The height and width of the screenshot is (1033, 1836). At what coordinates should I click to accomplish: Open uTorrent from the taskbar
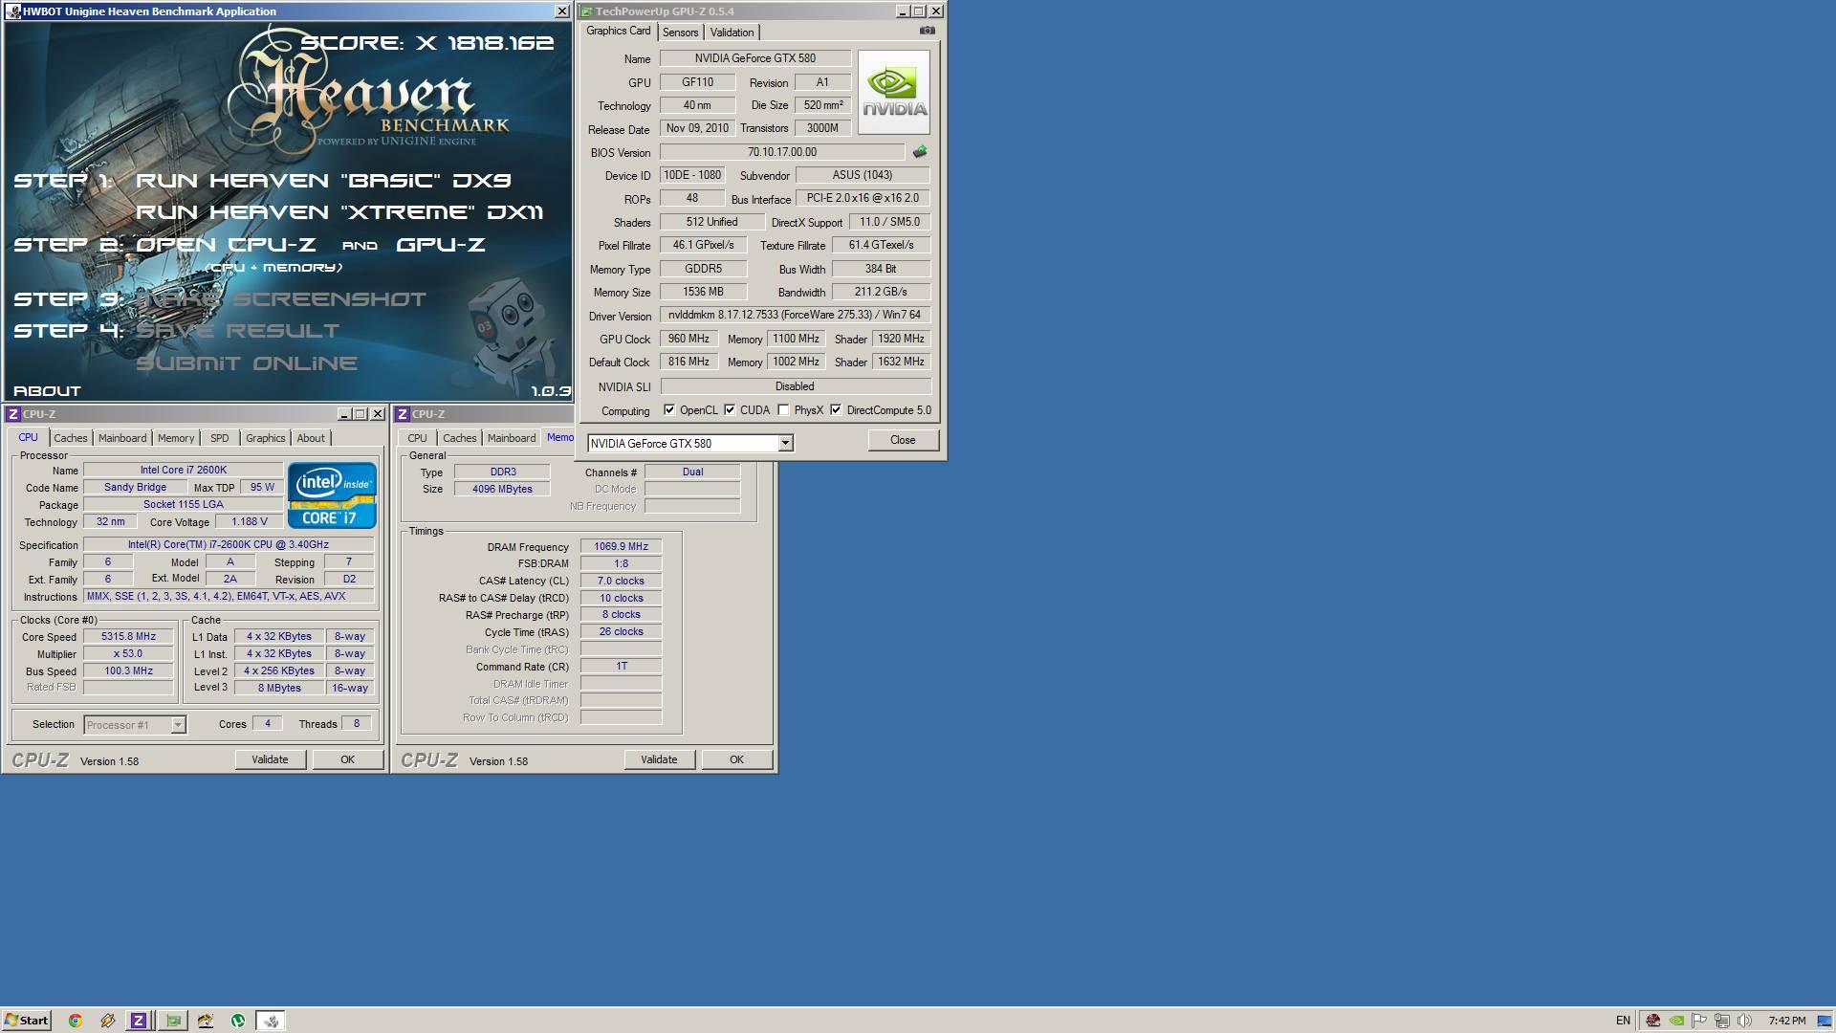pos(238,1021)
